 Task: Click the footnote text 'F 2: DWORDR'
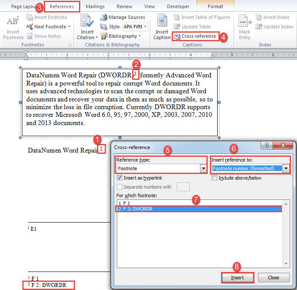click(49, 285)
